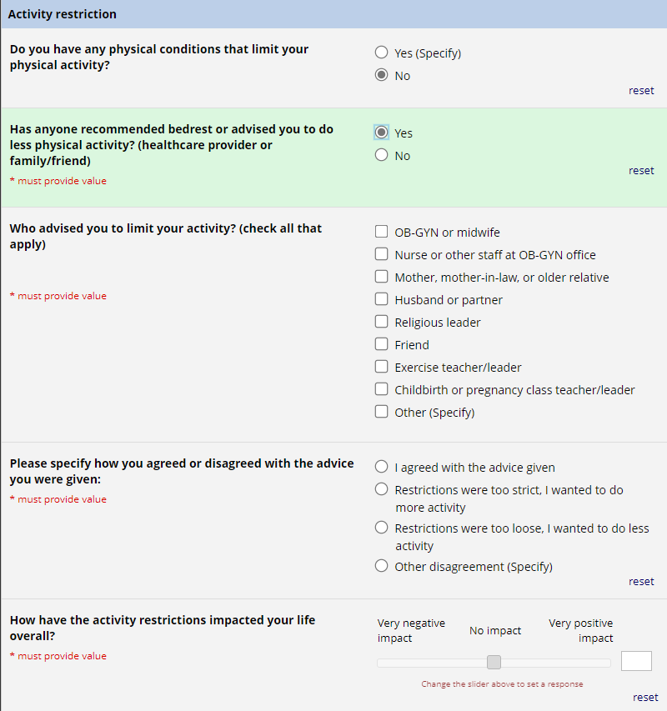Select "No" for bedrest recommendation question

point(381,155)
